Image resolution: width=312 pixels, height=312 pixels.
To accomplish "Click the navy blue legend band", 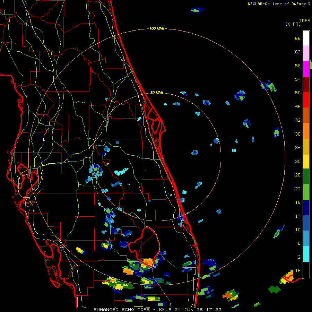I will tap(306, 208).
